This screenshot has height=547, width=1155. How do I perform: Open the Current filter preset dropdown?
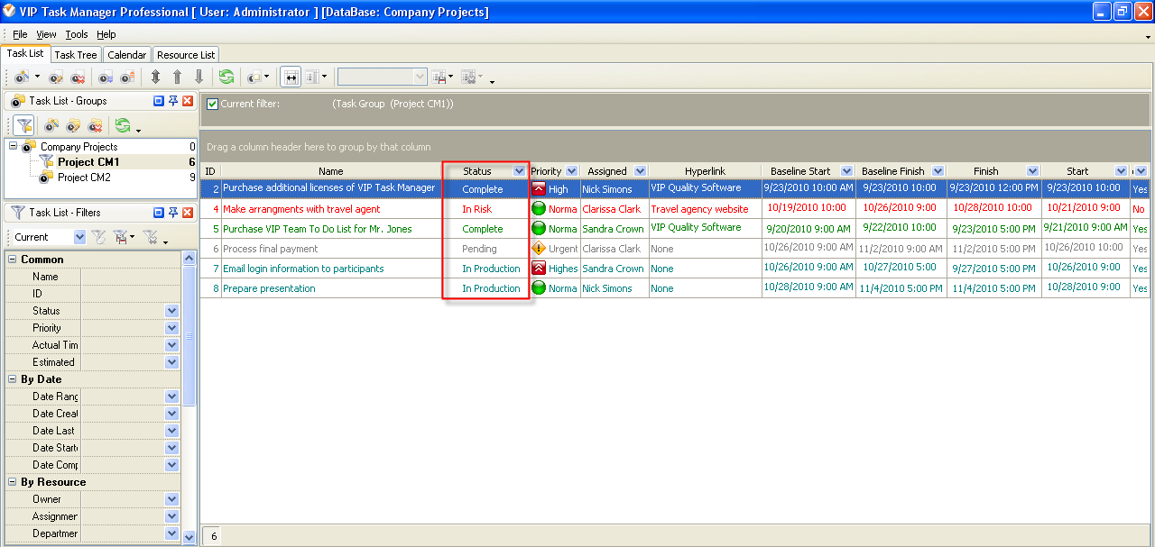point(79,237)
